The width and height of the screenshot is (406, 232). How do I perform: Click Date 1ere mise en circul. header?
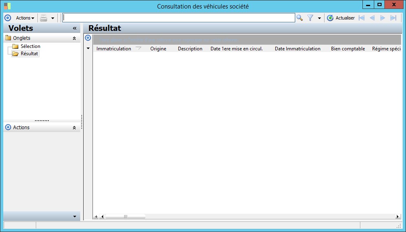237,49
